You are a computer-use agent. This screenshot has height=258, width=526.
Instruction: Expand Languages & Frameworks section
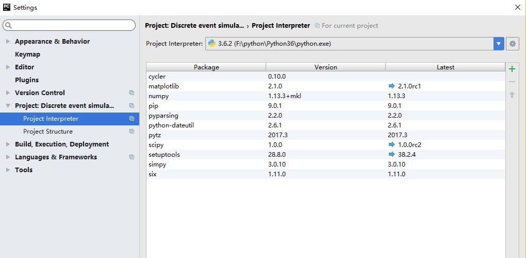coord(8,157)
